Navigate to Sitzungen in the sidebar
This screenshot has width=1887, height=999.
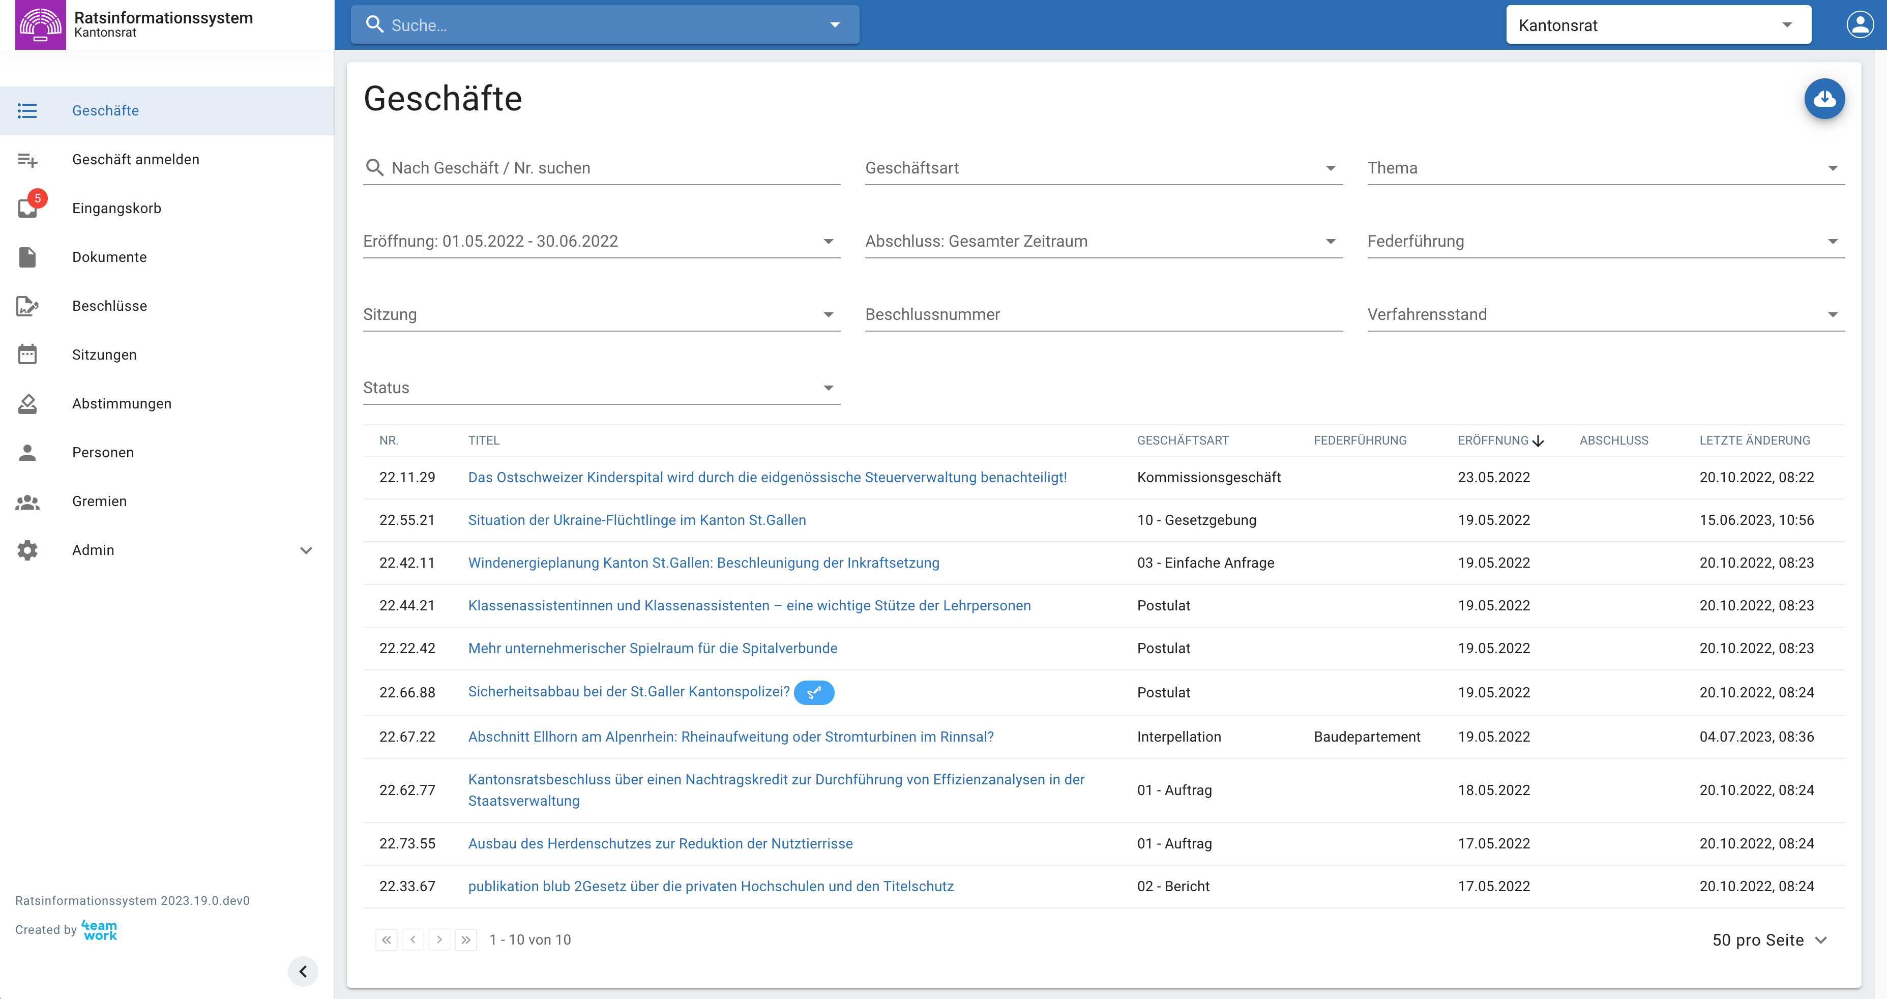[x=104, y=355]
